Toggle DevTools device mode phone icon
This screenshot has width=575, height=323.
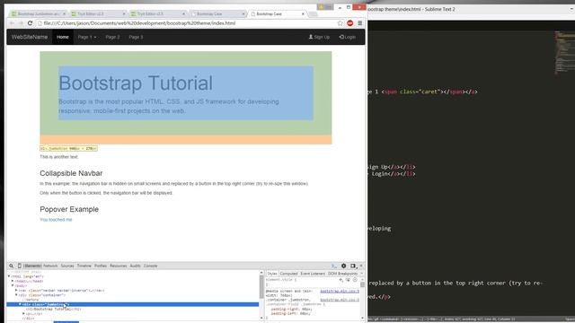(20, 266)
